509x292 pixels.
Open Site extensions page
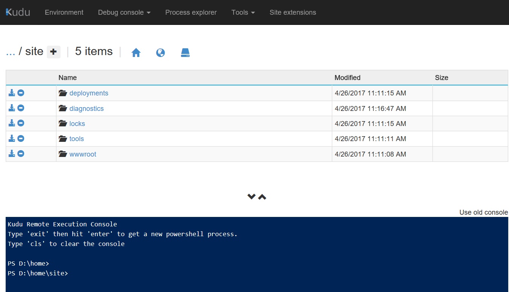(292, 12)
